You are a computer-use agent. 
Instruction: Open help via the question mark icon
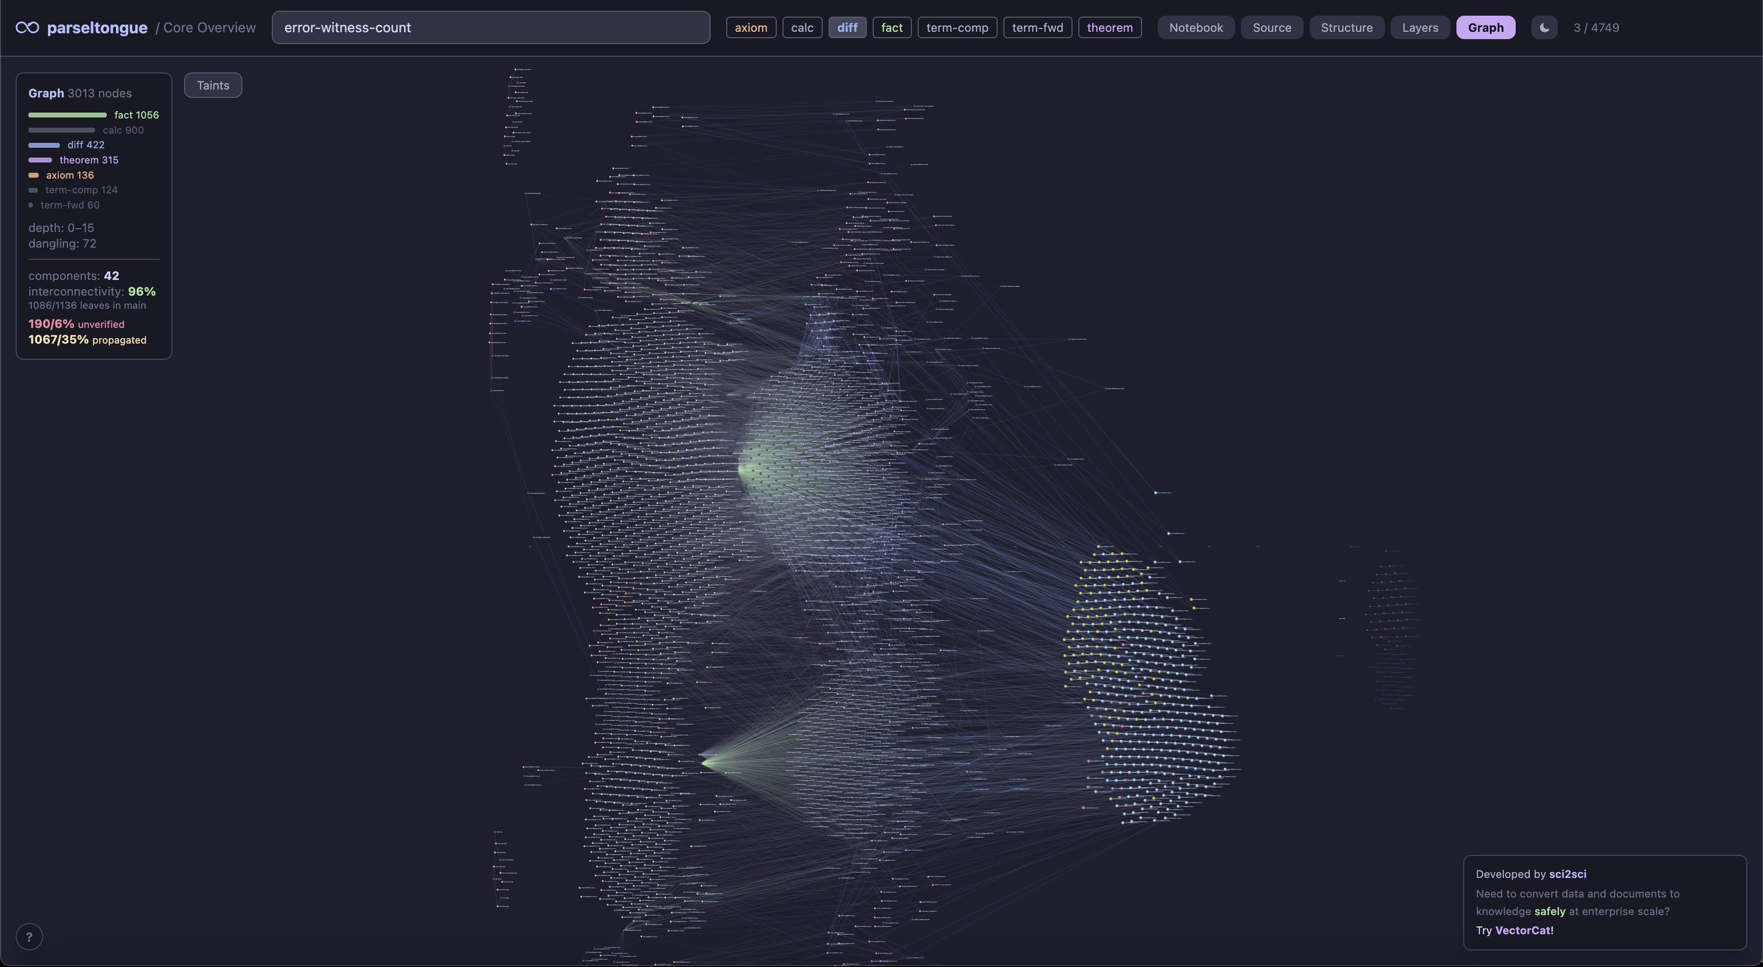tap(29, 936)
